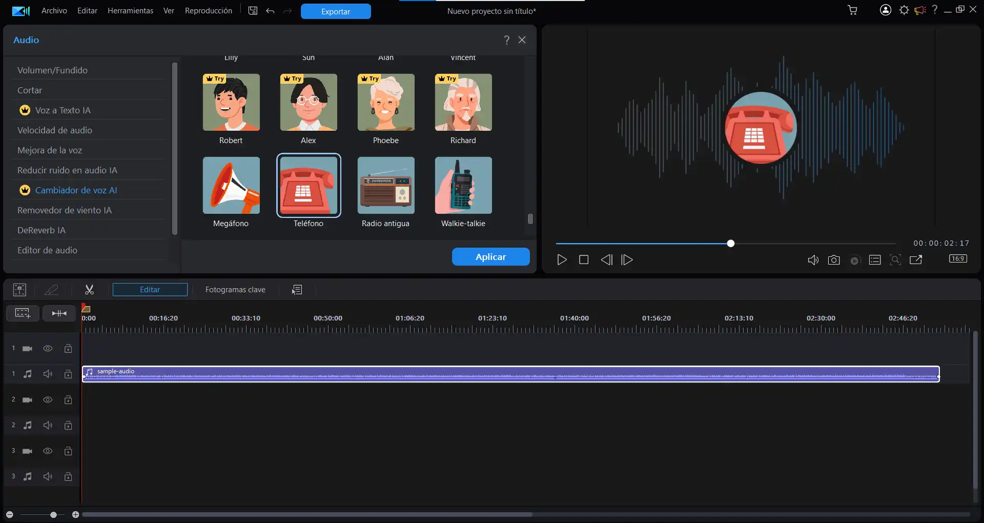Stop playback with the square stop button

[x=583, y=260]
